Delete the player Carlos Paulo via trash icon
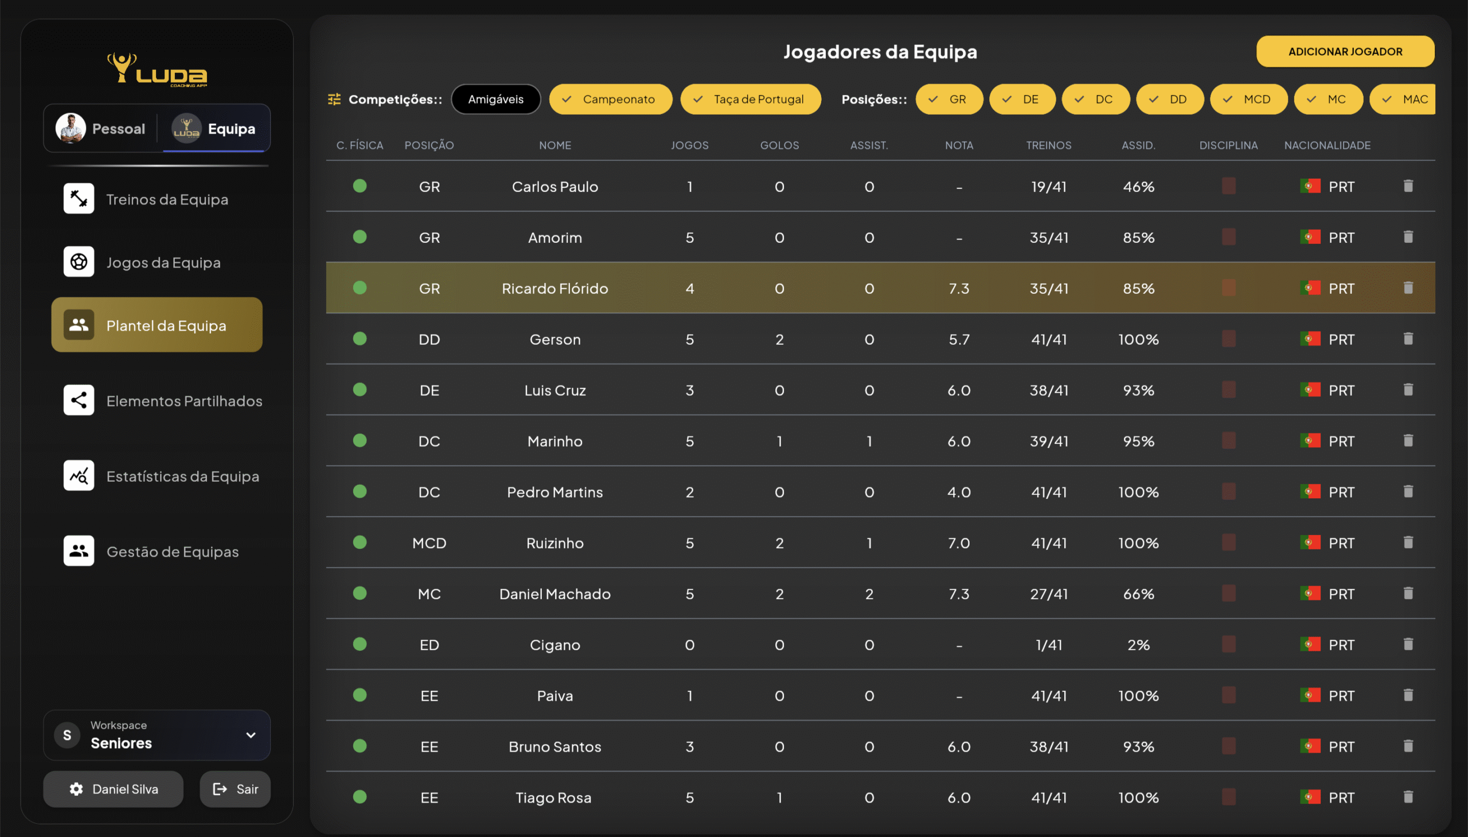The image size is (1468, 837). point(1408,186)
